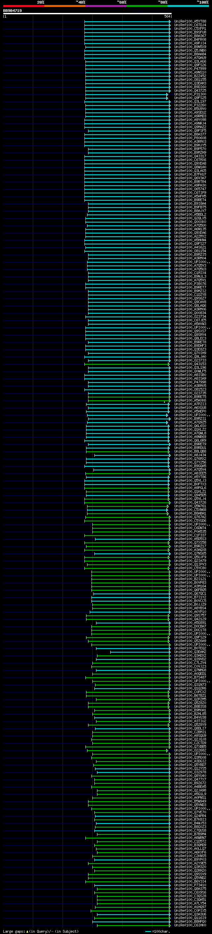Select label UniRef100_A8WRN7
Image resolution: width=212 pixels, height=934 pixels.
(x=190, y=837)
